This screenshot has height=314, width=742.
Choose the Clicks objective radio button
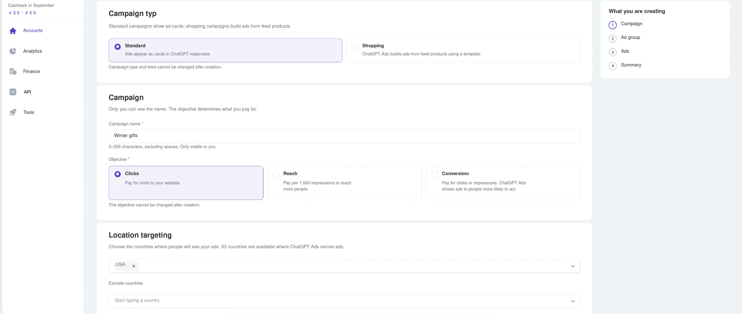coord(117,174)
